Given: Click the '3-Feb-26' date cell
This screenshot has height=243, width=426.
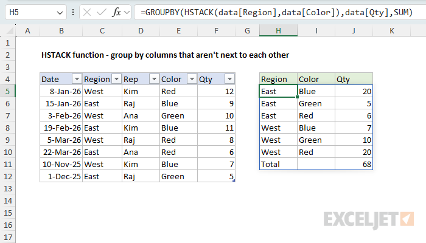Looking at the screenshot, I should 61,115.
